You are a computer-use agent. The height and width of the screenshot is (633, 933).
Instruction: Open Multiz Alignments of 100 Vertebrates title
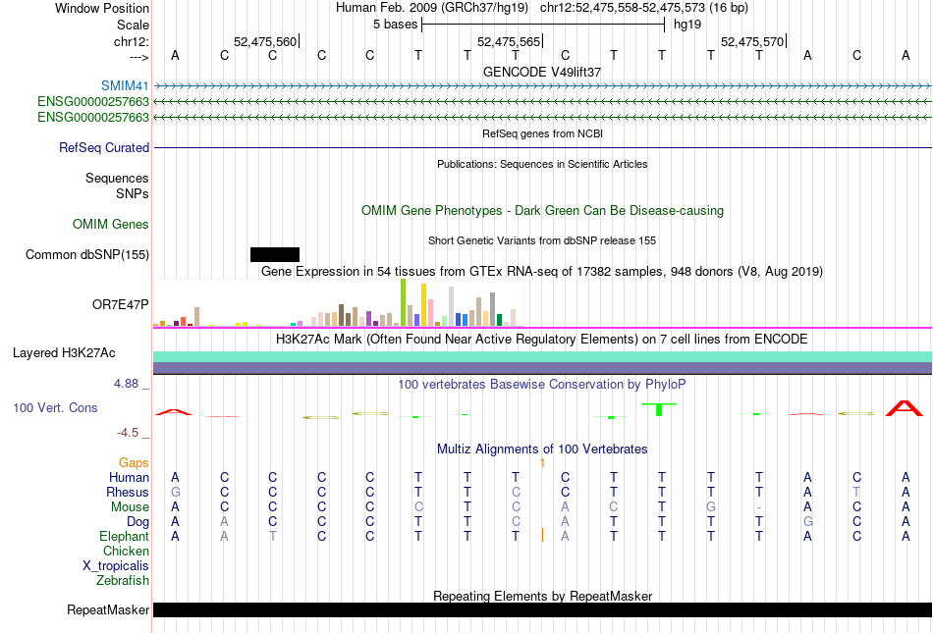(542, 449)
